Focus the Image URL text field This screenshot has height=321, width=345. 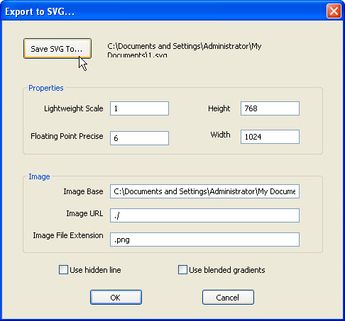(204, 215)
